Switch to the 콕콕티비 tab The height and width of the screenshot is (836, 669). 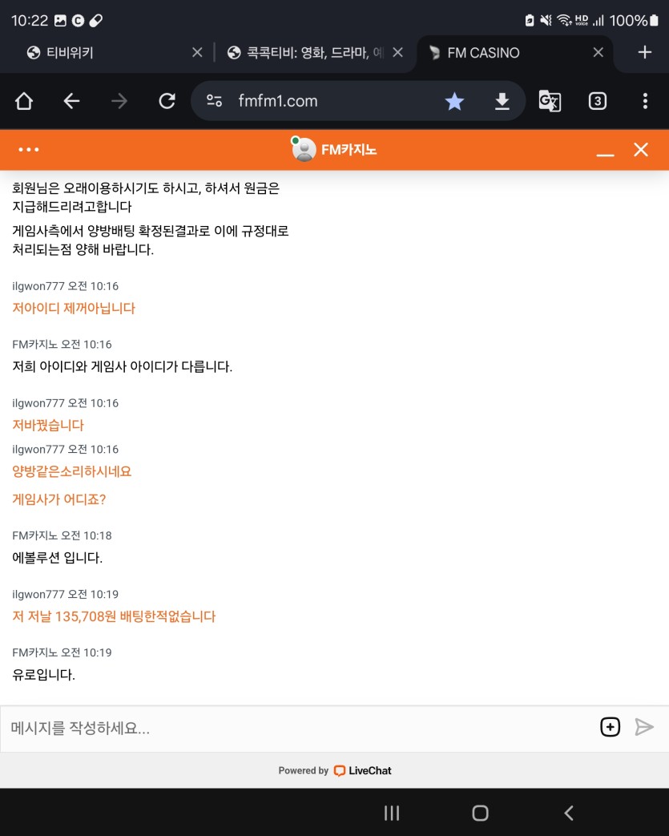(304, 53)
